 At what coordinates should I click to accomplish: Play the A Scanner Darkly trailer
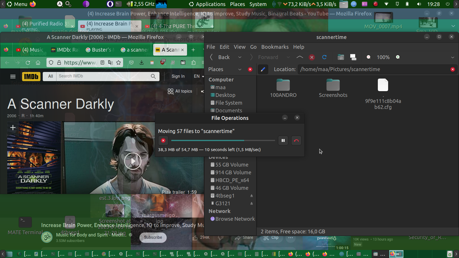coord(133,161)
